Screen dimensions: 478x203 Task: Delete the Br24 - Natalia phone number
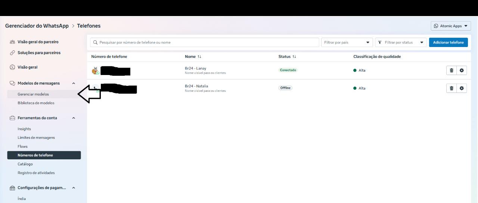click(x=451, y=88)
